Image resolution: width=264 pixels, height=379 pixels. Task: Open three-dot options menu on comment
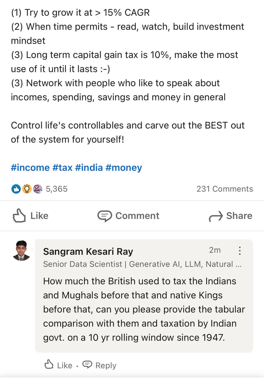[x=239, y=251]
